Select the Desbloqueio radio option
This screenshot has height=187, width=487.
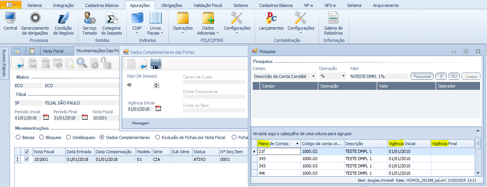[x=69, y=137]
